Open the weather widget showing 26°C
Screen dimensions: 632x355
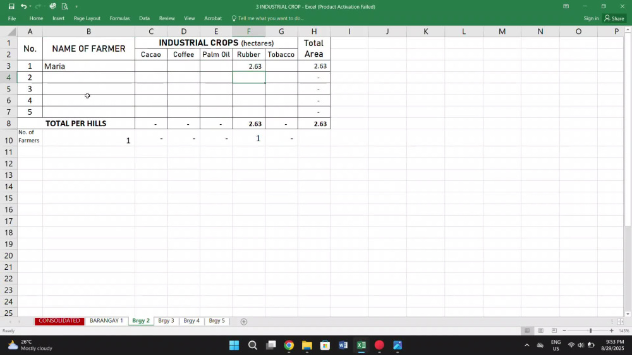coord(30,346)
